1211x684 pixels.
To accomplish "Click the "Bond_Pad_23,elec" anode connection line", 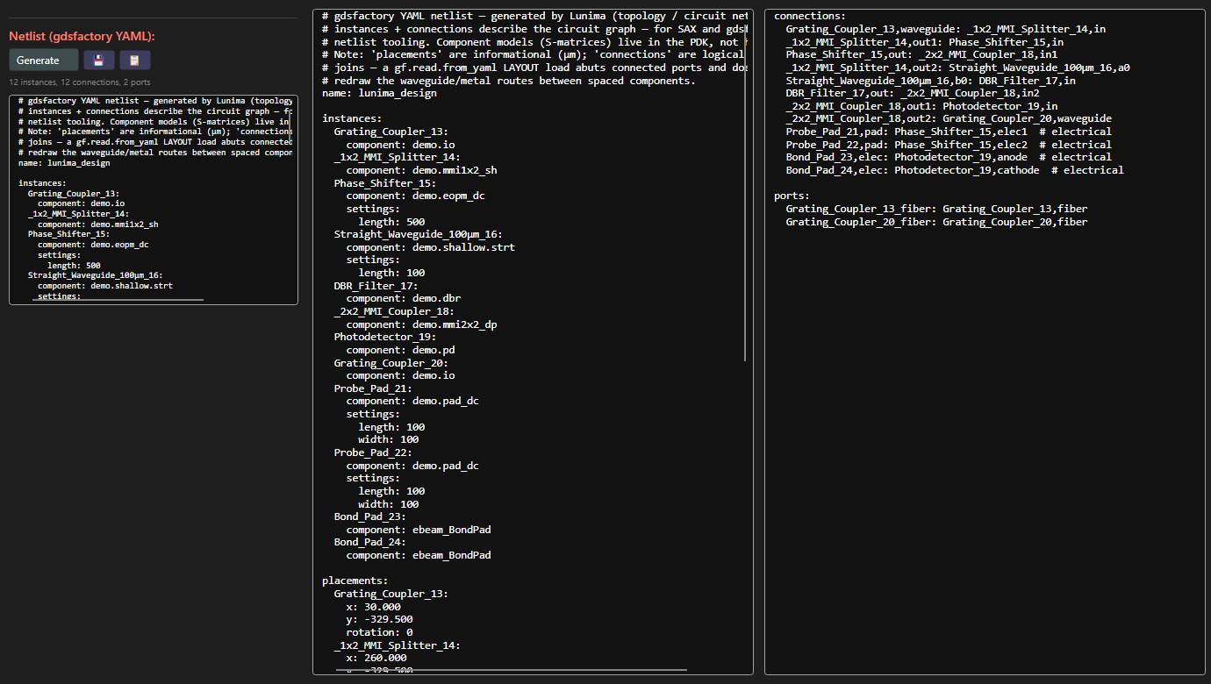I will (949, 157).
